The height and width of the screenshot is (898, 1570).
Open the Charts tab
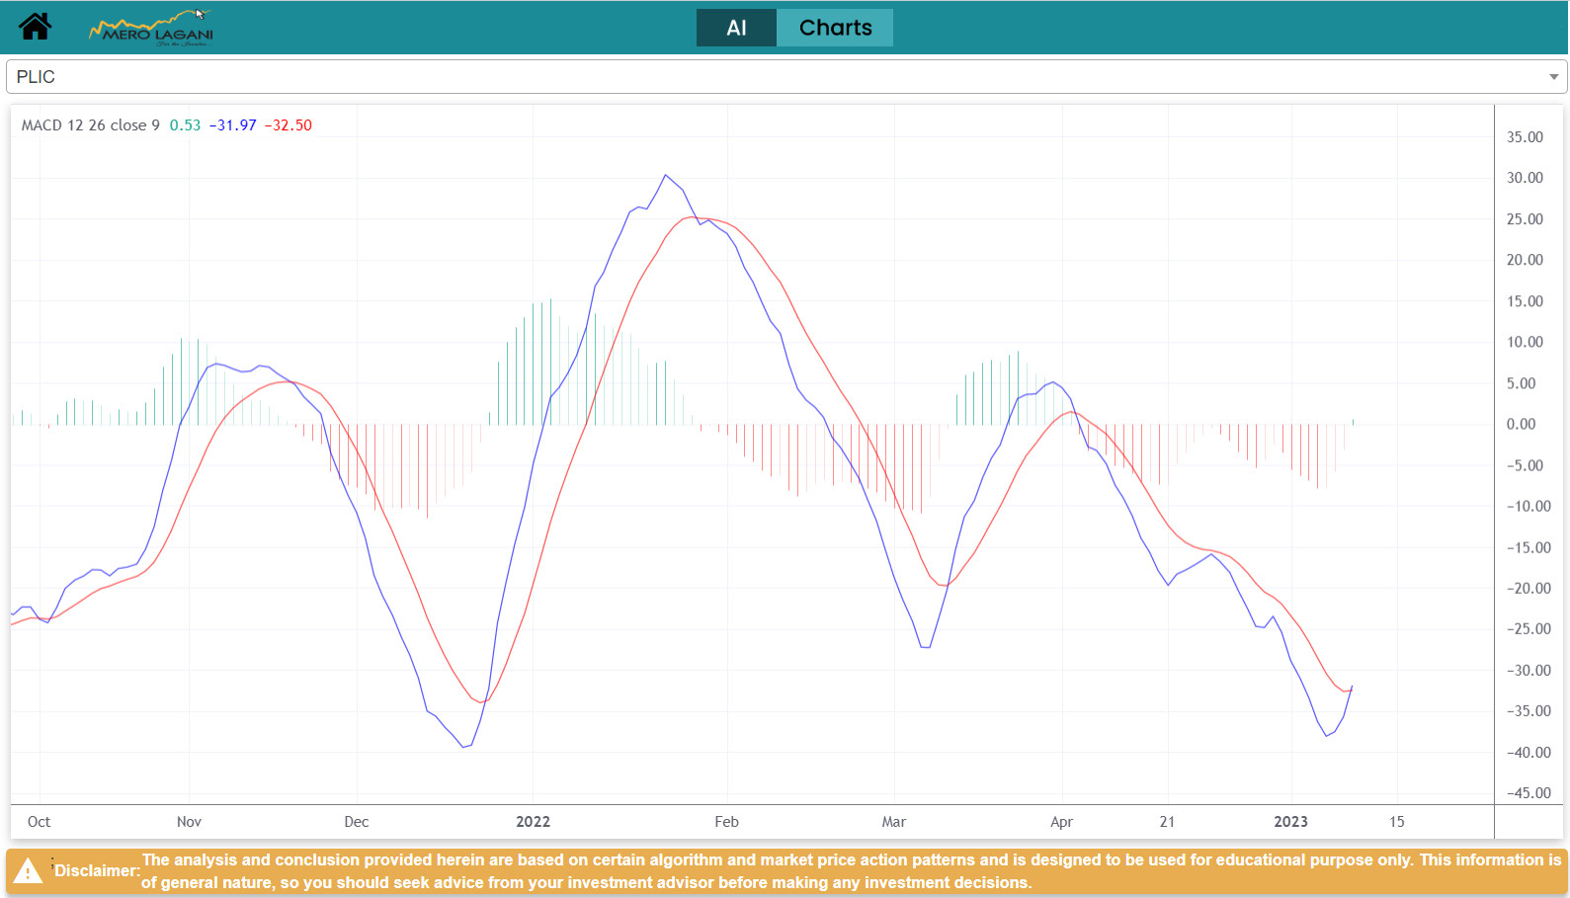[x=835, y=28]
